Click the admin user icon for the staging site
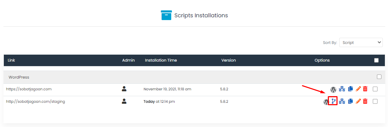 click(124, 101)
